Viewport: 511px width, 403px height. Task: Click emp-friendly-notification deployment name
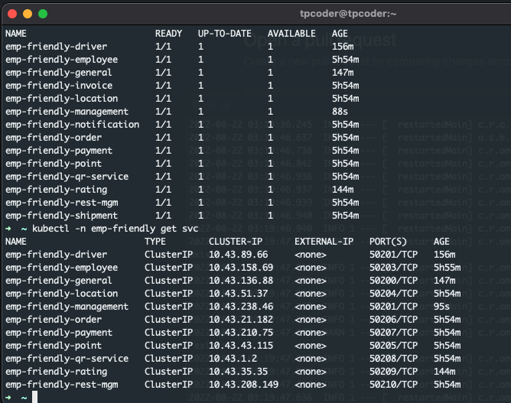pyautogui.click(x=73, y=125)
